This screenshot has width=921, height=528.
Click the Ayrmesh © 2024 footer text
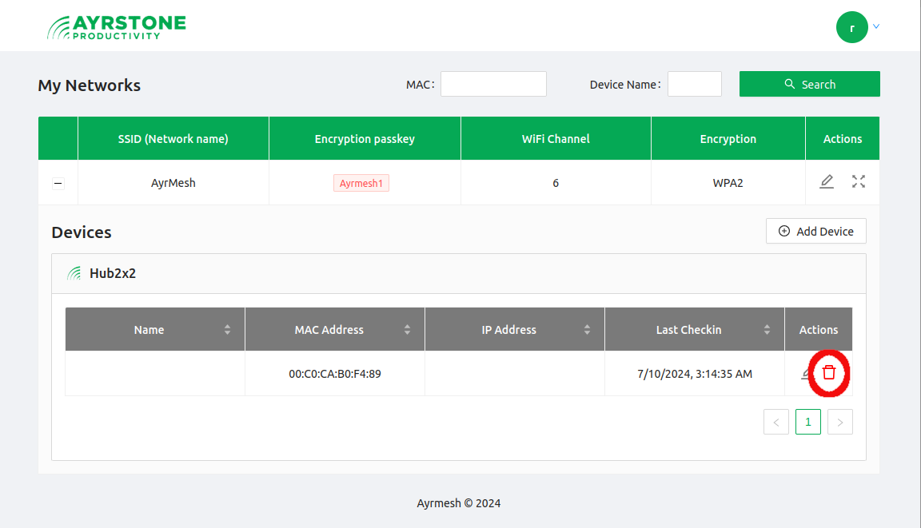pyautogui.click(x=459, y=503)
